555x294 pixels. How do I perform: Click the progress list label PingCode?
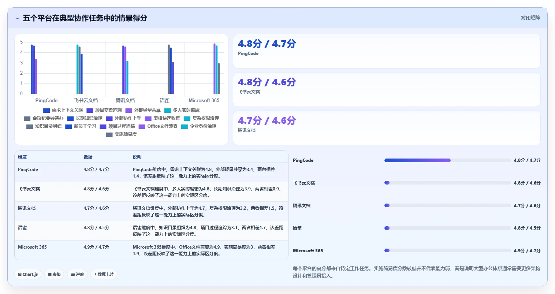pos(303,160)
